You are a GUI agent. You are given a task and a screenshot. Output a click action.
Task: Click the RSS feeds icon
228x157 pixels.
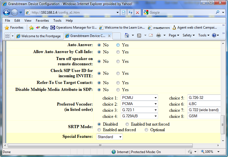[139, 35]
